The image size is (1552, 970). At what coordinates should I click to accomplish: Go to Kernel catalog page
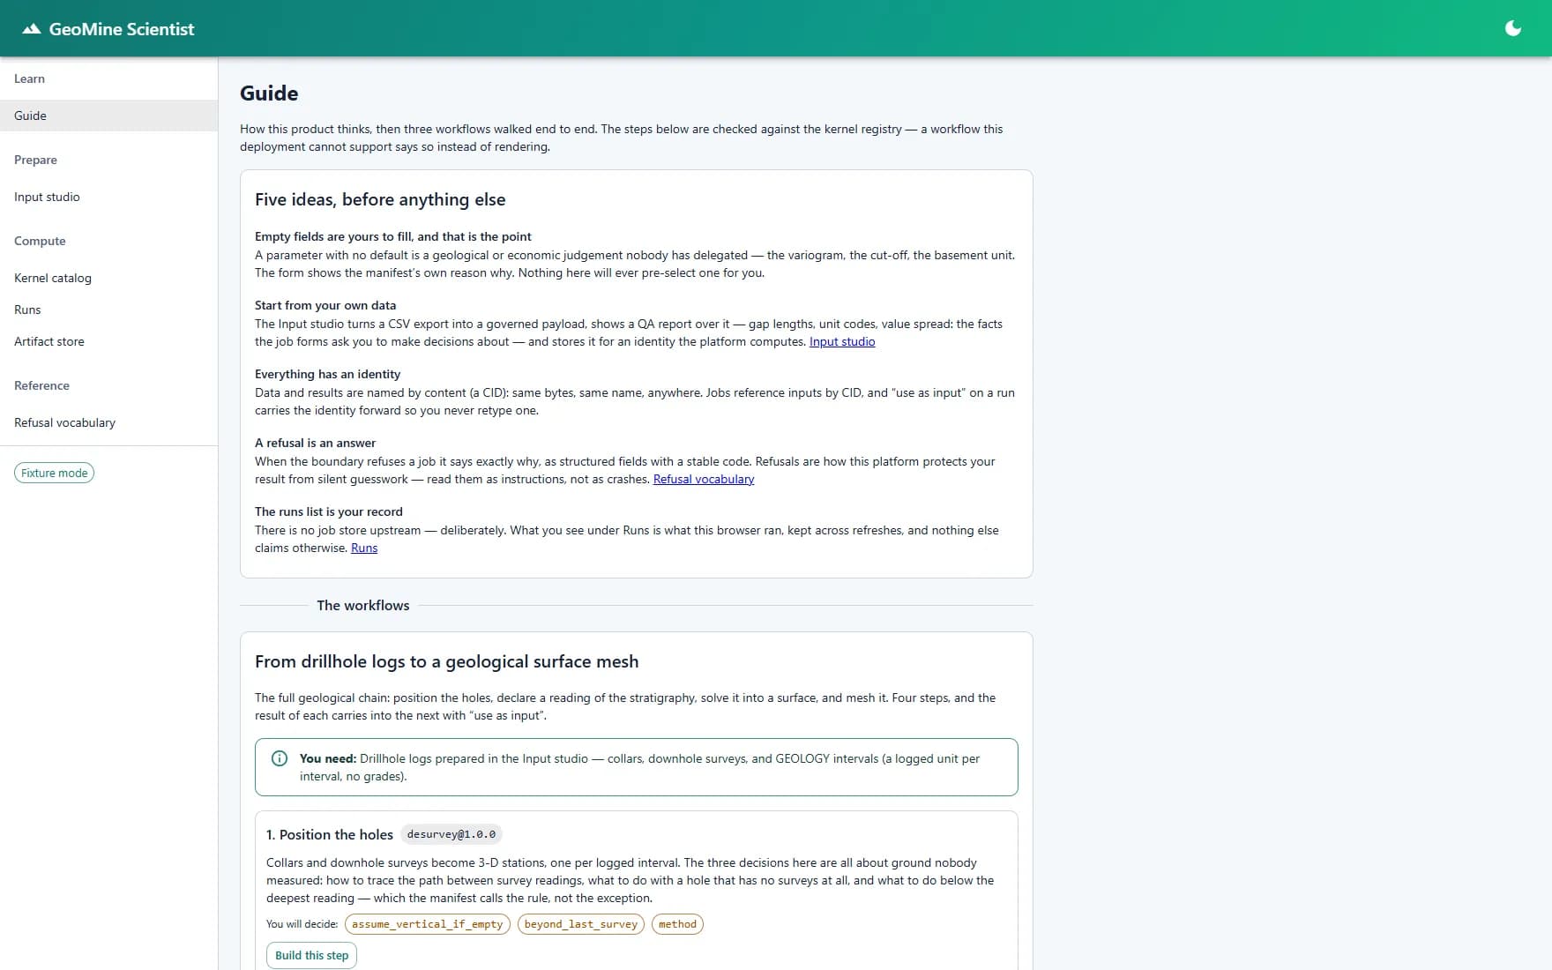(x=108, y=278)
